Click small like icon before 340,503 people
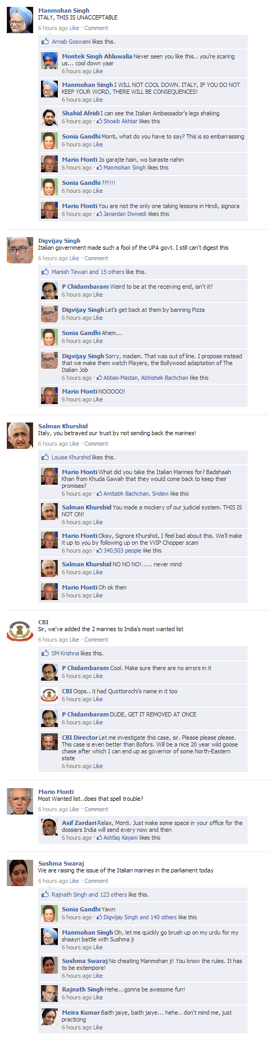 tap(99, 551)
